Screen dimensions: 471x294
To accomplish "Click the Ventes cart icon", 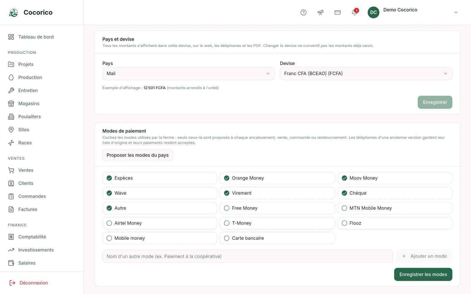I will point(11,170).
